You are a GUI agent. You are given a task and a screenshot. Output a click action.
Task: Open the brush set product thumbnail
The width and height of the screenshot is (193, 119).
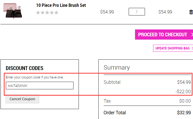(x=13, y=11)
